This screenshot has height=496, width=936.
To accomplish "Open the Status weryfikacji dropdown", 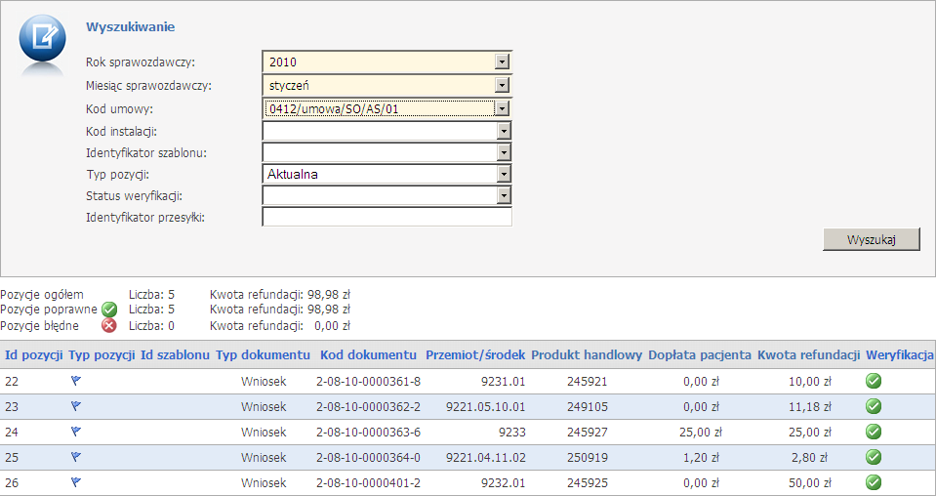I will 503,195.
